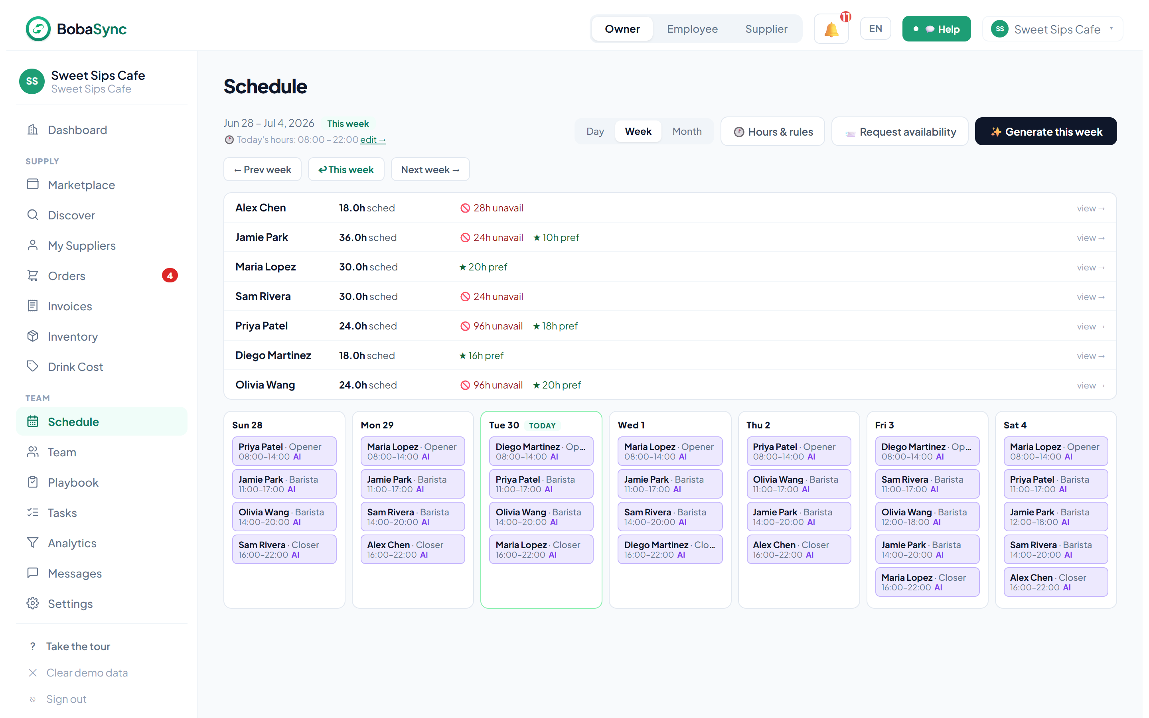This screenshot has height=718, width=1149.
Task: Select the Day view
Action: point(595,131)
